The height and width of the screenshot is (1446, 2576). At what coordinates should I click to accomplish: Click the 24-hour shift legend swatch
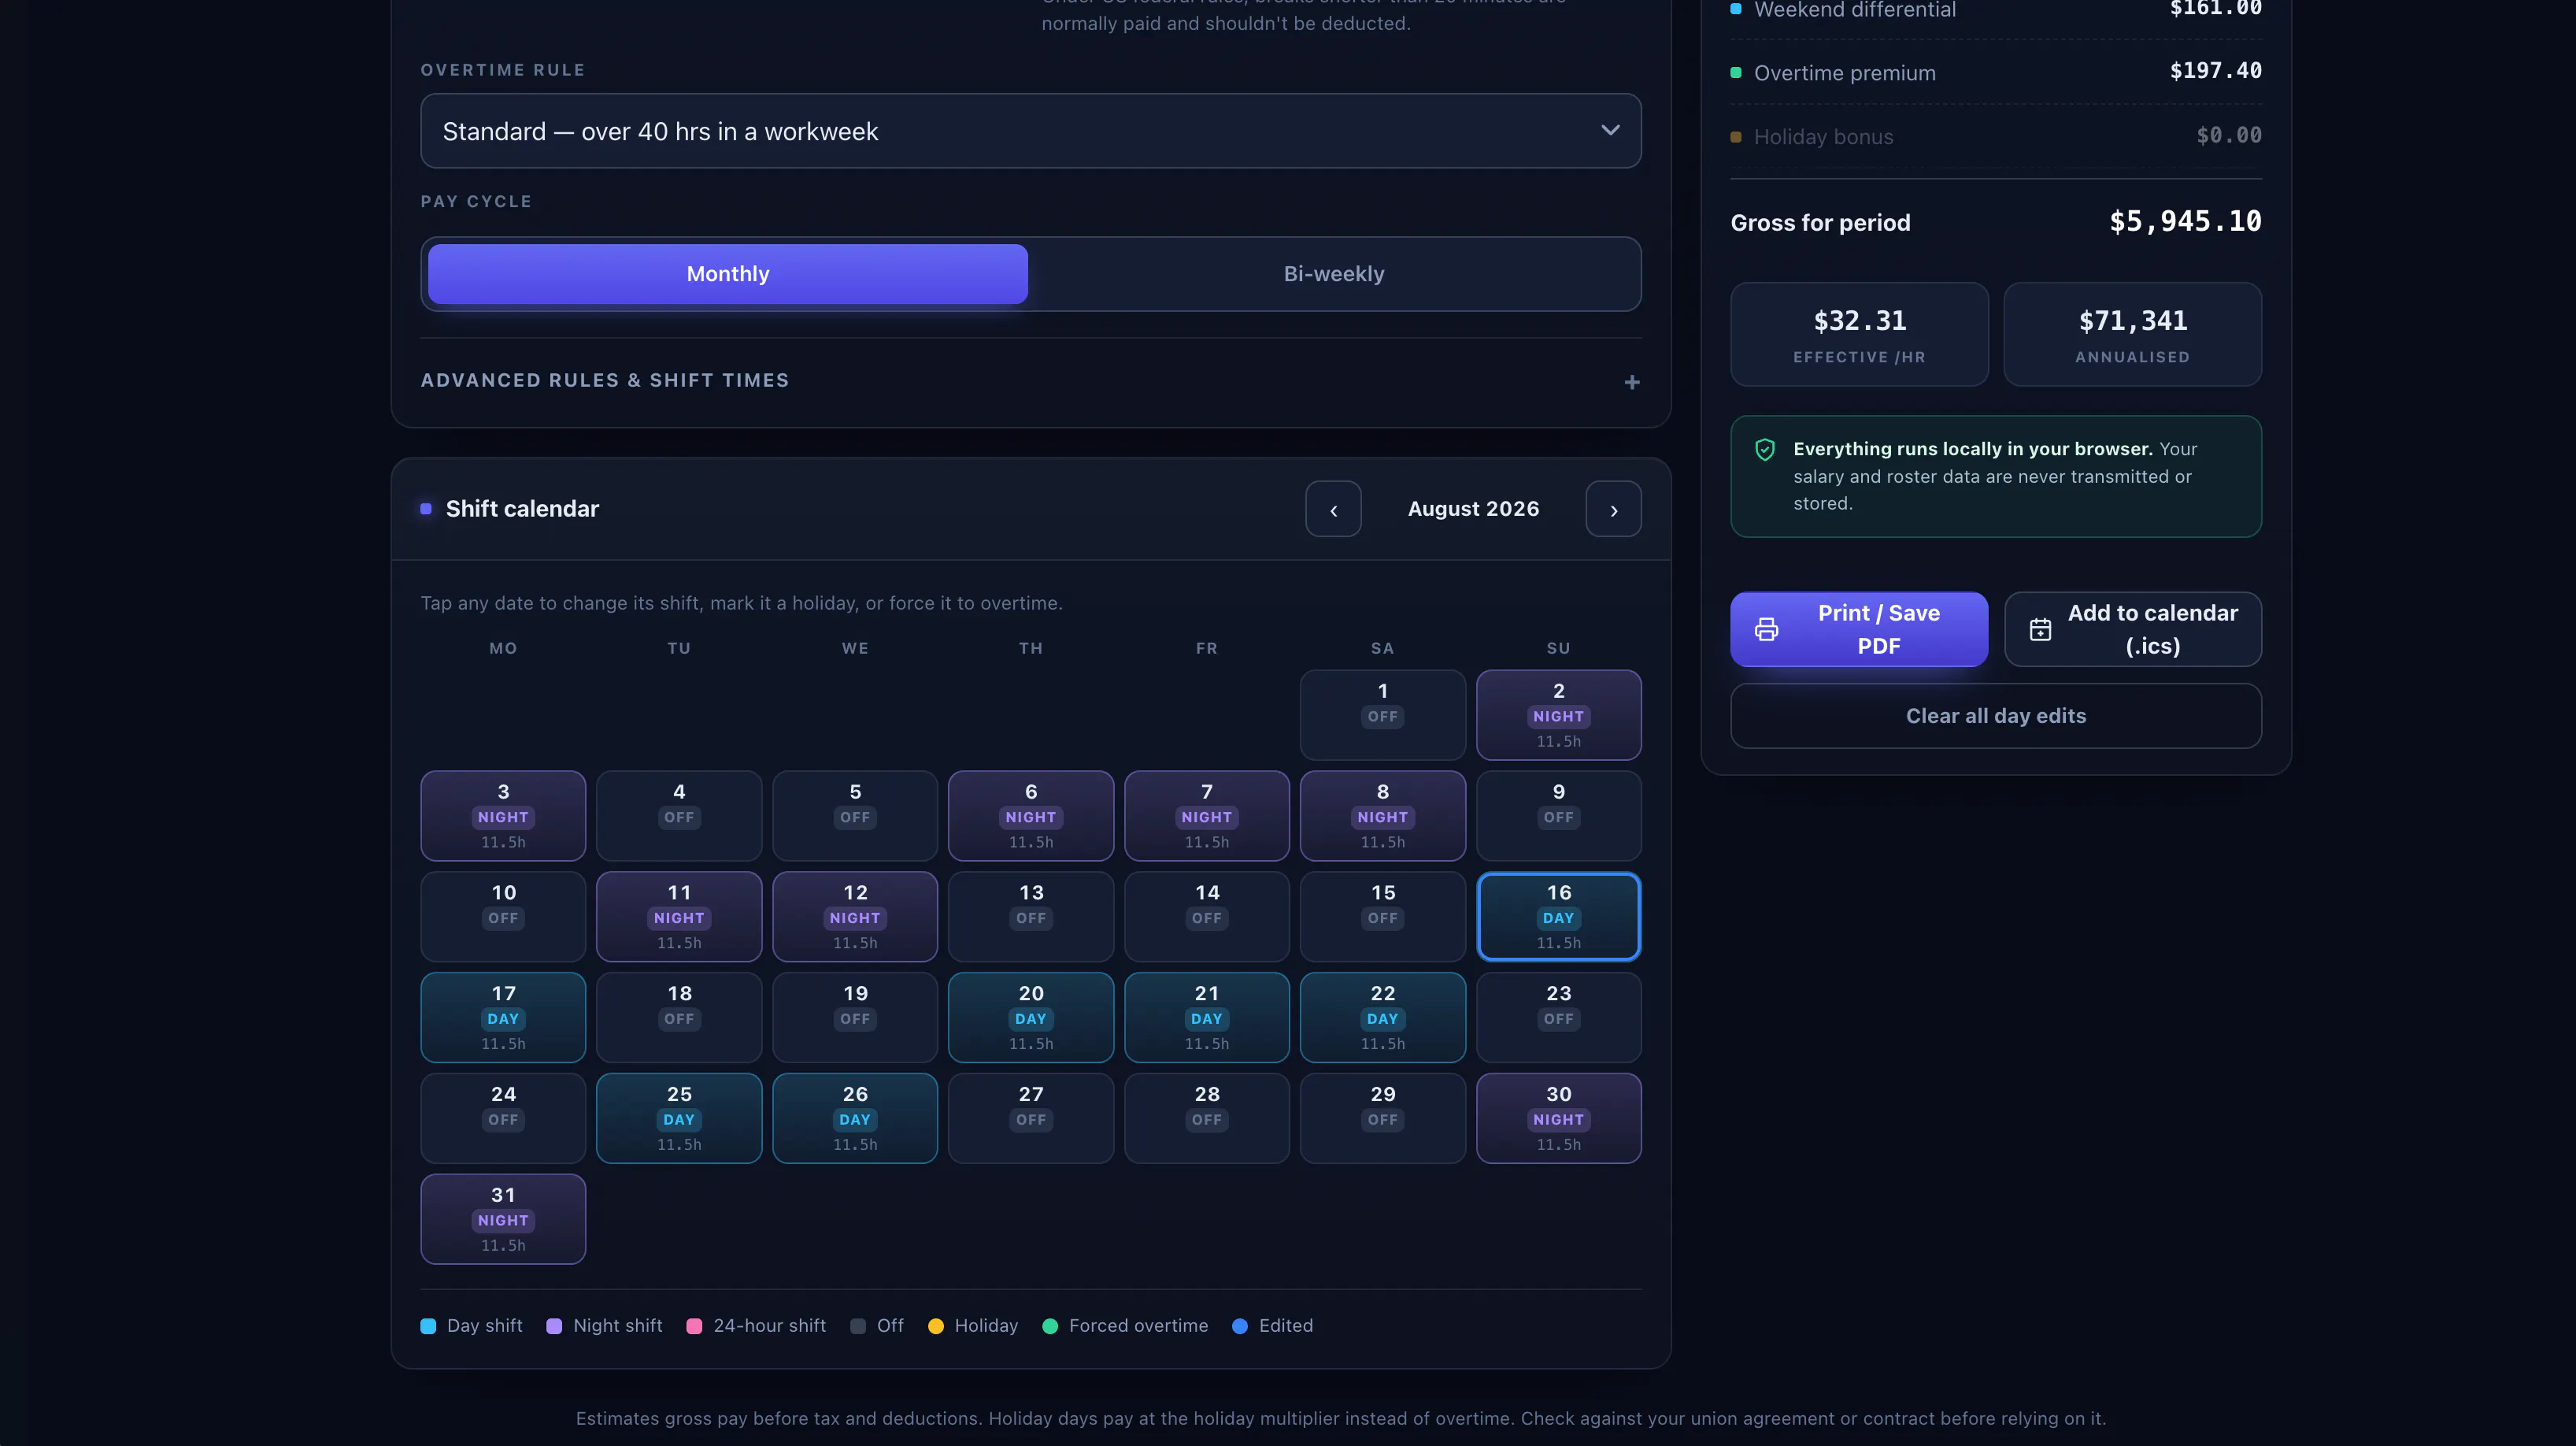(694, 1327)
